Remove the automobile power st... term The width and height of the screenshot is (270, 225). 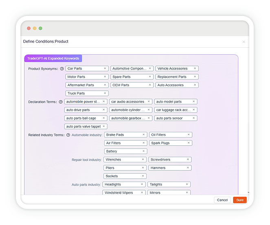[x=104, y=101]
